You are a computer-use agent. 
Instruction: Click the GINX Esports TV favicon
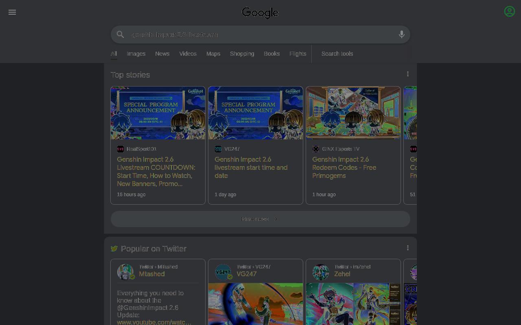coord(316,149)
